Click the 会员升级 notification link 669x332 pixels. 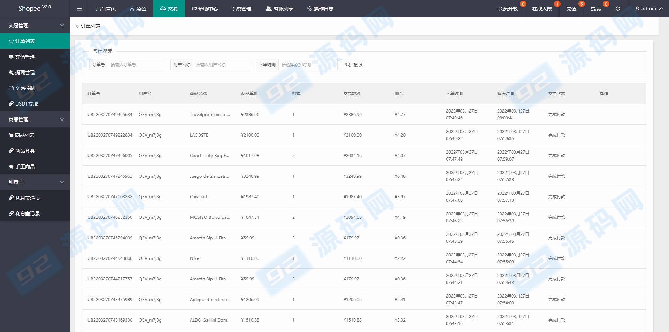coord(508,9)
